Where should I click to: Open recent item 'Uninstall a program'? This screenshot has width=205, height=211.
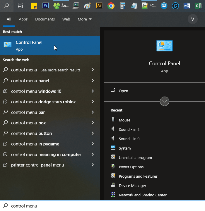135,157
